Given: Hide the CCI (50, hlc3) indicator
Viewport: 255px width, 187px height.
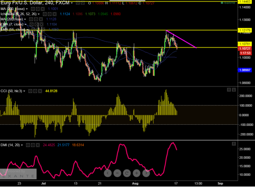Looking at the screenshot, I should (x=30, y=91).
